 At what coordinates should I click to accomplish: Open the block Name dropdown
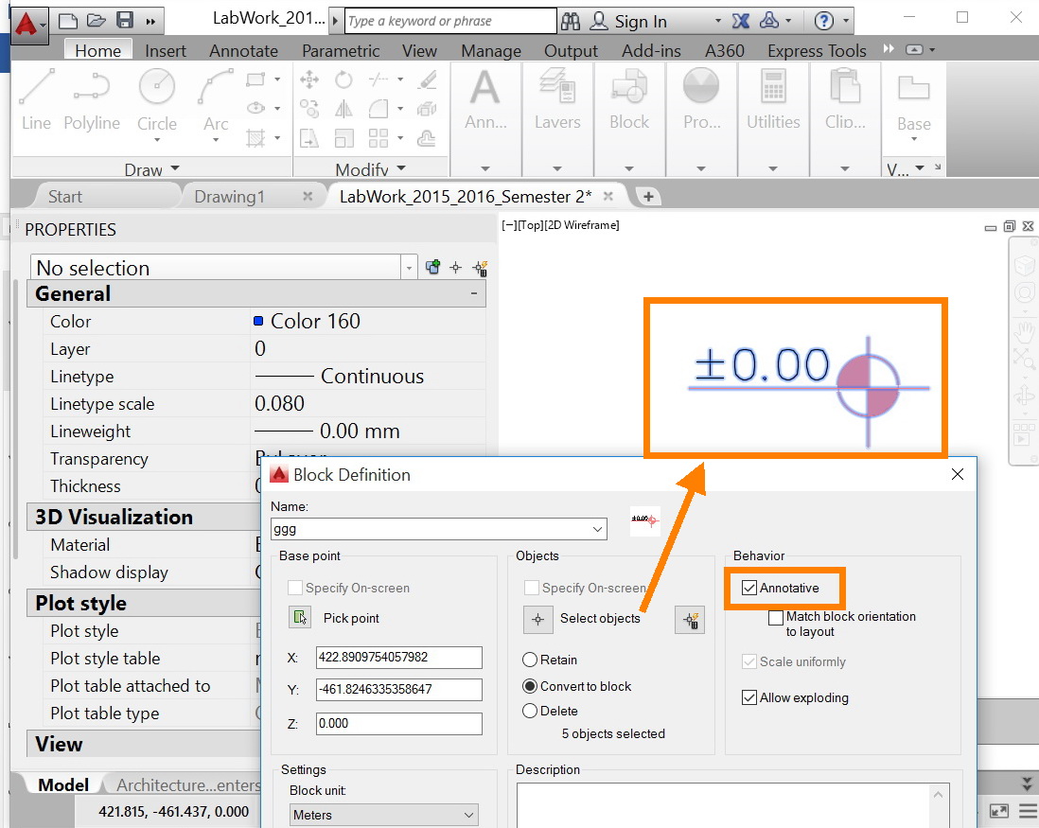pyautogui.click(x=597, y=529)
